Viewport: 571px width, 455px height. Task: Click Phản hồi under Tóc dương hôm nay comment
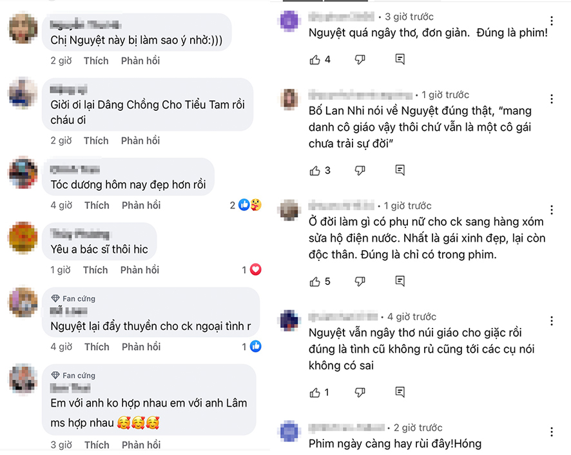tap(141, 204)
